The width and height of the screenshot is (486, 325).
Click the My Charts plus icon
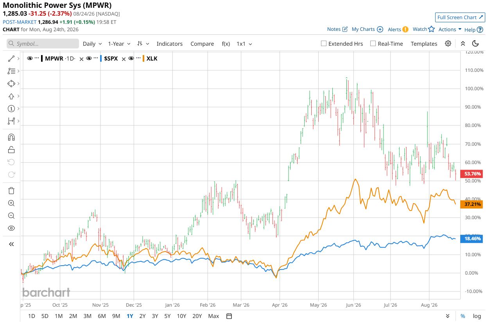[380, 29]
